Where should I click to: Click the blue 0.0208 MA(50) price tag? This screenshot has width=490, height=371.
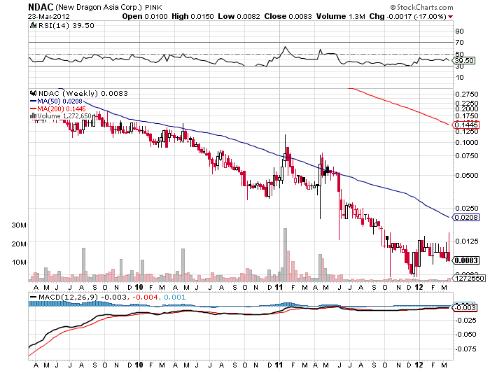click(465, 217)
